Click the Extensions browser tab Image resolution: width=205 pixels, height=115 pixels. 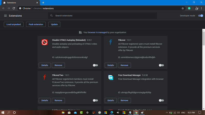pyautogui.click(x=20, y=3)
